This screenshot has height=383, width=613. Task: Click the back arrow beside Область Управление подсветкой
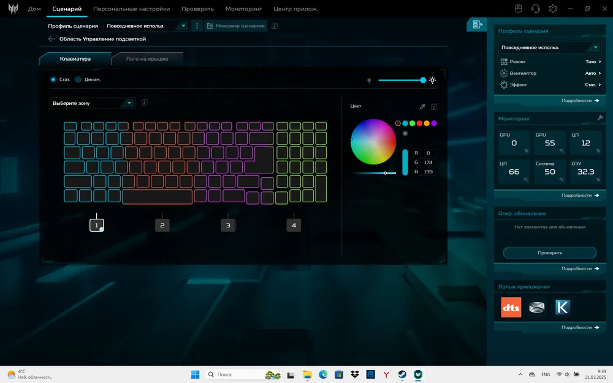51,39
